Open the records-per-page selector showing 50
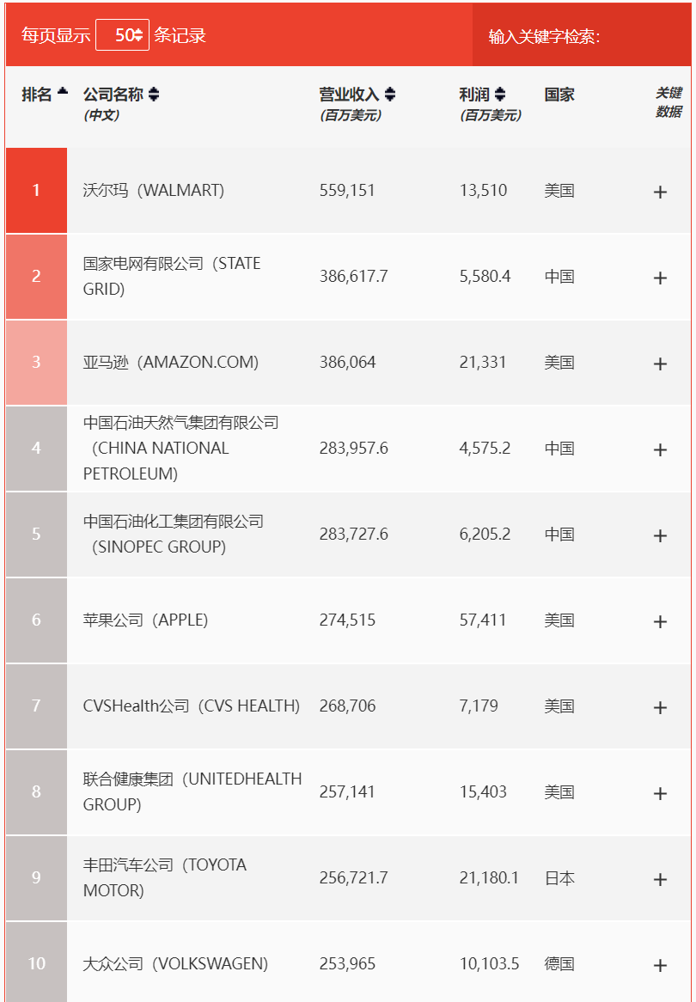The height and width of the screenshot is (1002, 696). point(123,35)
